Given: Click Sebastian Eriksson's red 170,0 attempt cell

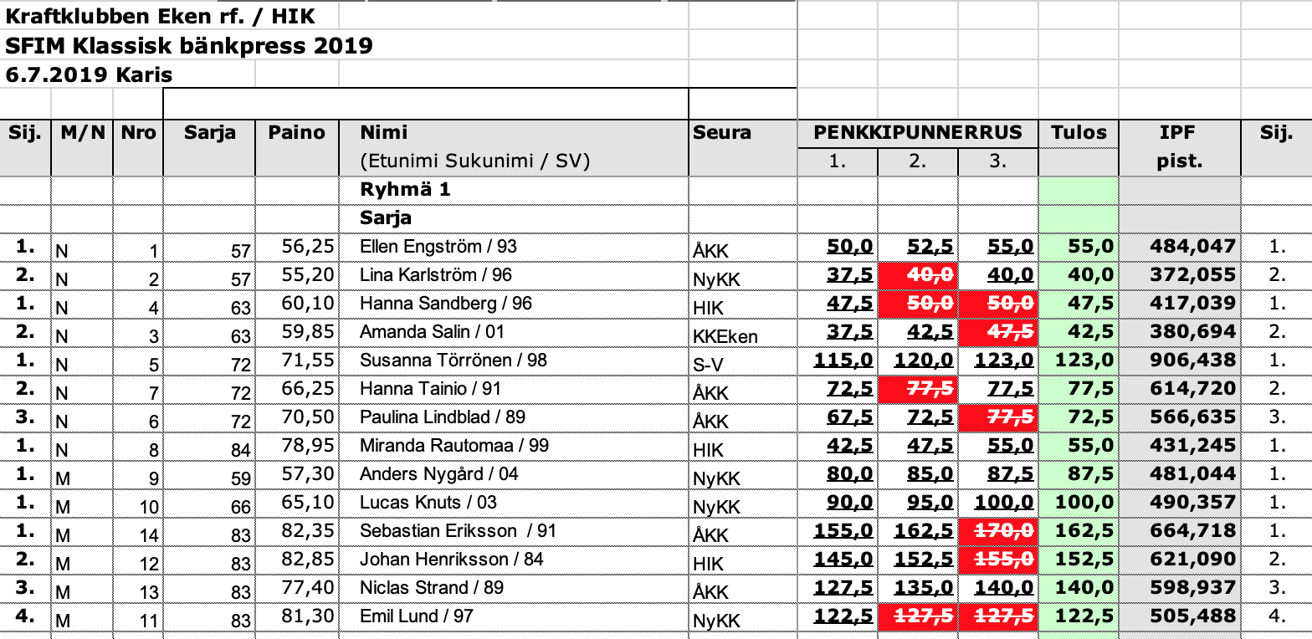Looking at the screenshot, I should pos(998,531).
